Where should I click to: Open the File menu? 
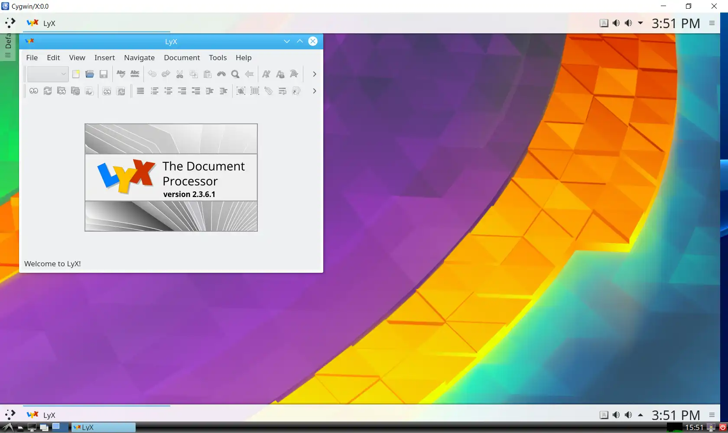click(32, 58)
